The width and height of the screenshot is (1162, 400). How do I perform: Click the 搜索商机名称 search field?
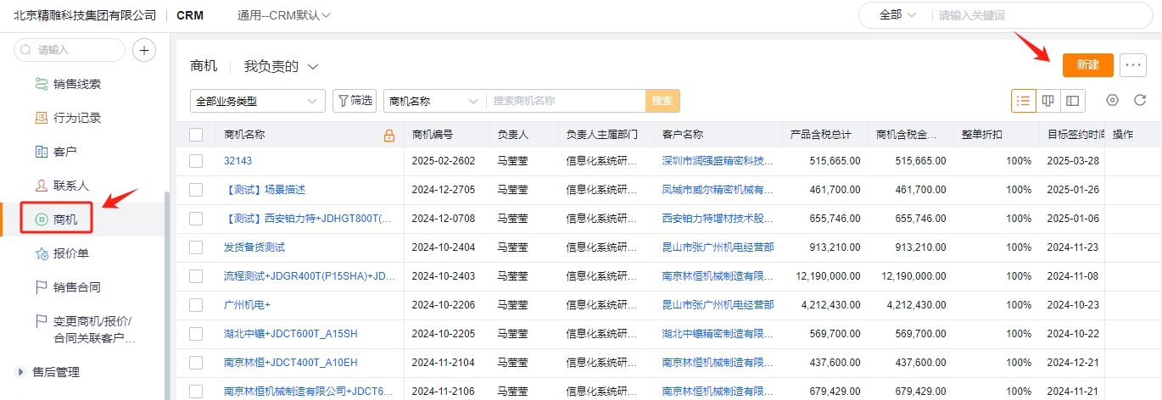tap(566, 101)
